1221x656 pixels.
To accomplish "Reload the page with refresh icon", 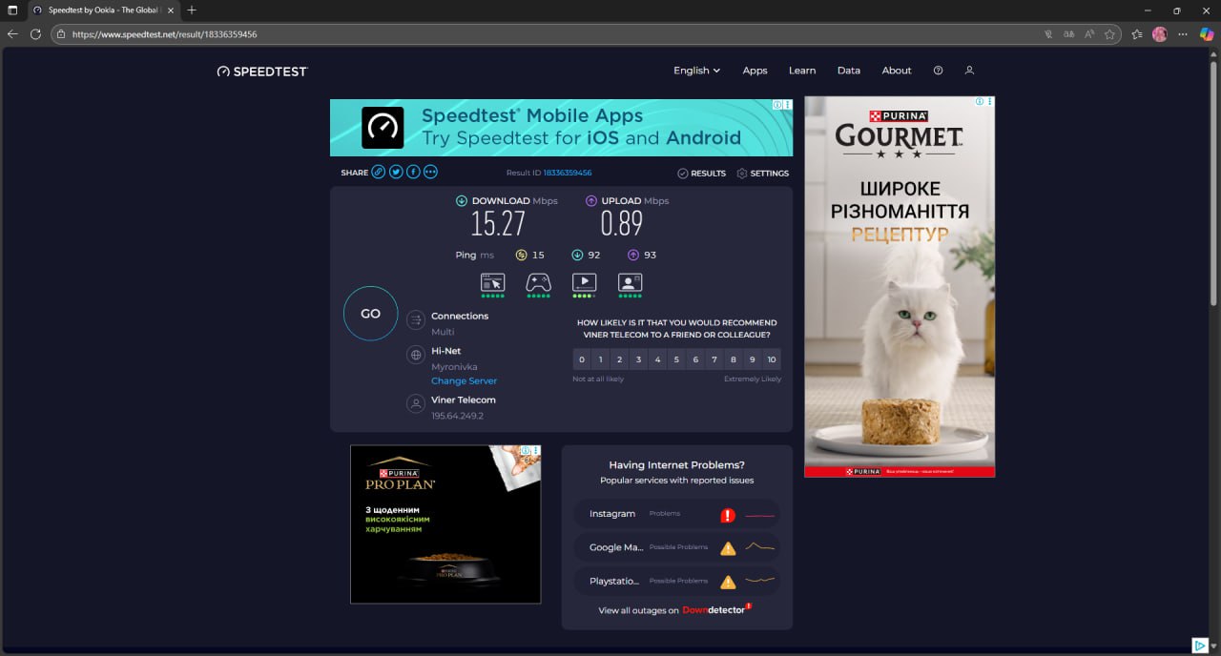I will click(35, 33).
